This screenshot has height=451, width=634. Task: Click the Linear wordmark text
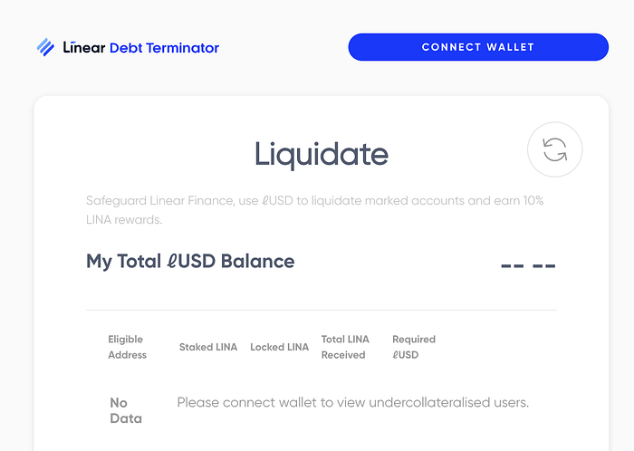coord(84,47)
